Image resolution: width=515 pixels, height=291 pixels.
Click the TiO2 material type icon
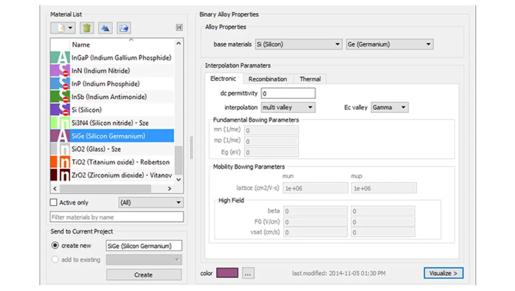coord(60,162)
